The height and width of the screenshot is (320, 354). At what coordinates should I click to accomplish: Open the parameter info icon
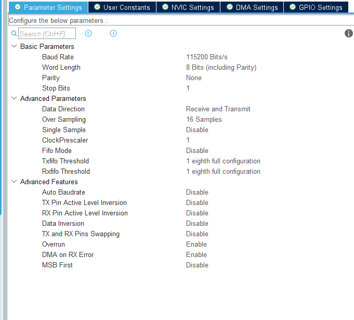[349, 33]
